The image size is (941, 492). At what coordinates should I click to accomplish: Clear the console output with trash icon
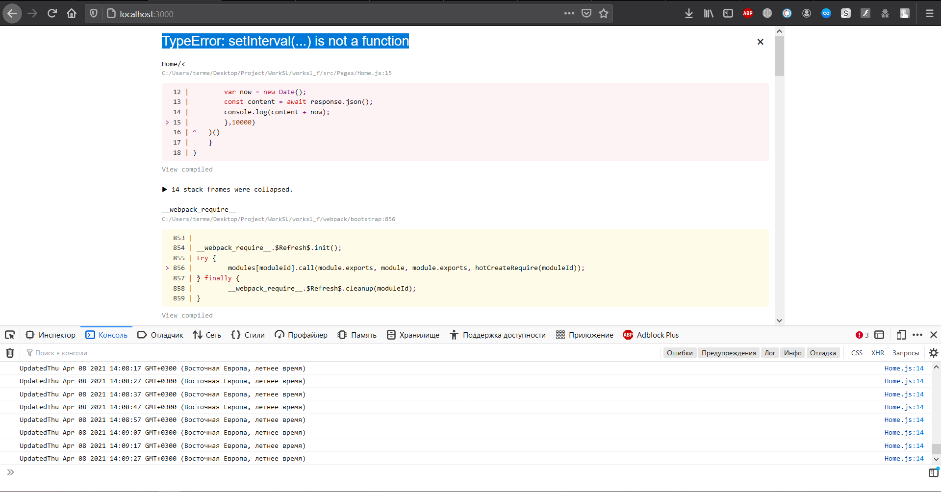[x=10, y=353]
